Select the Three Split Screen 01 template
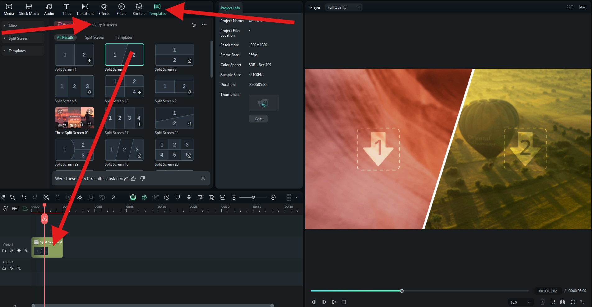 click(74, 118)
